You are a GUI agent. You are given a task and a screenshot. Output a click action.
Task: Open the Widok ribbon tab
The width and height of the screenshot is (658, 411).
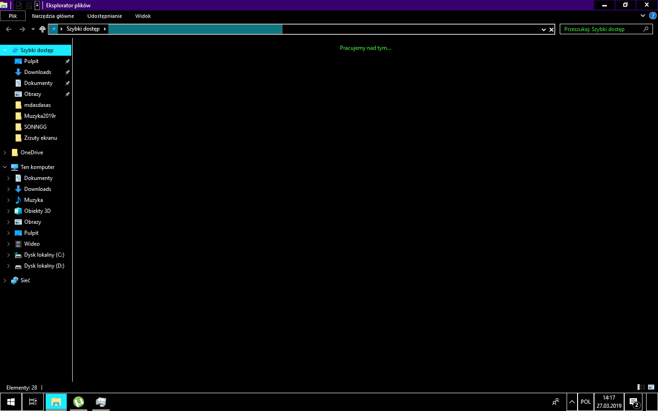point(143,16)
